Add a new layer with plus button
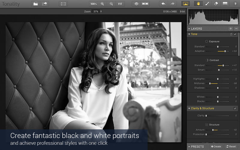This screenshot has height=150, width=240. click(x=230, y=29)
